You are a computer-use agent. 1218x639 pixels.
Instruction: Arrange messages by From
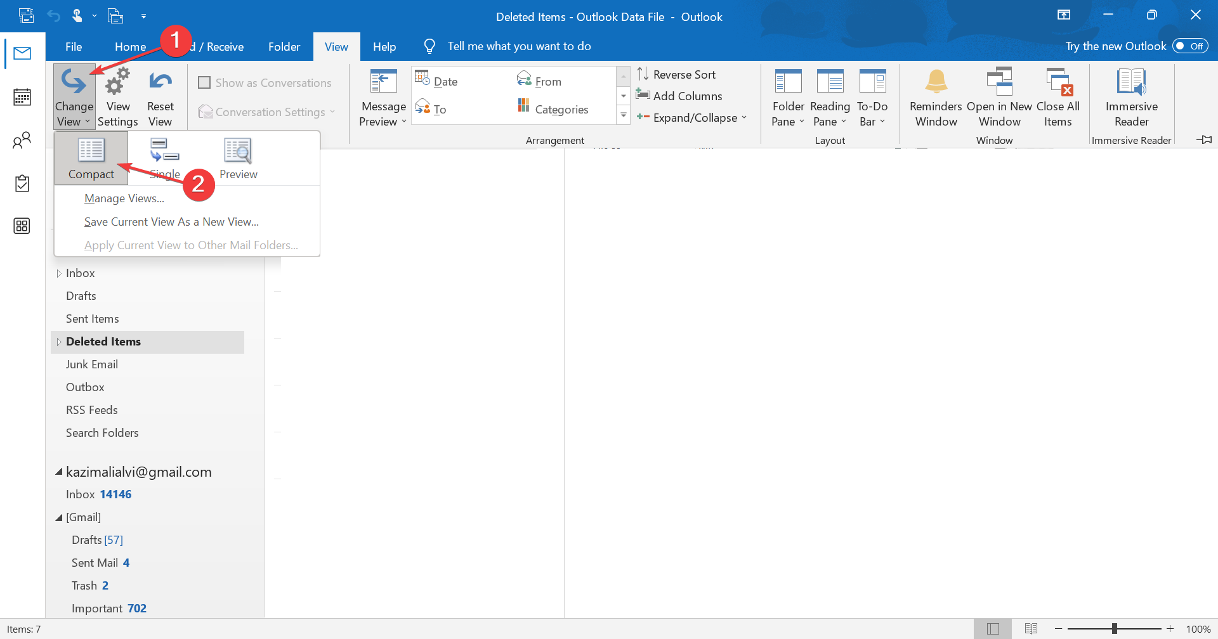[540, 80]
